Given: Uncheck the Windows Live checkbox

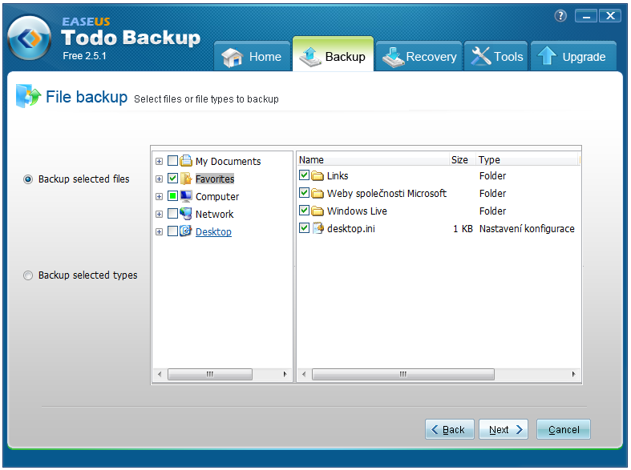Looking at the screenshot, I should point(304,211).
